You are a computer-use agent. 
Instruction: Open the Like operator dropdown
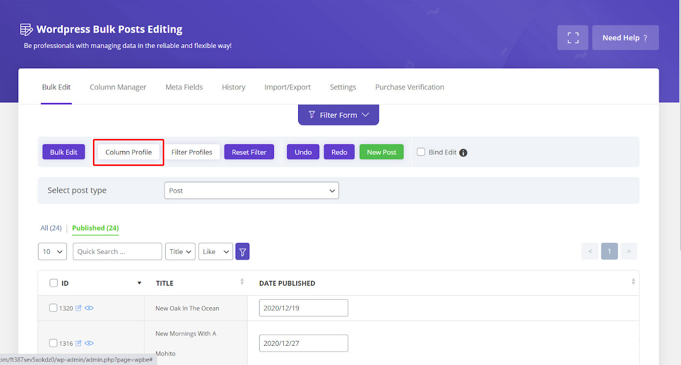tap(216, 252)
